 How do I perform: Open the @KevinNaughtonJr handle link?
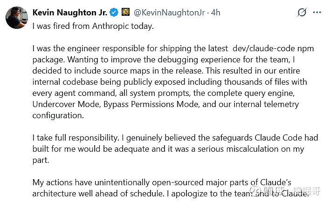pyautogui.click(x=169, y=13)
